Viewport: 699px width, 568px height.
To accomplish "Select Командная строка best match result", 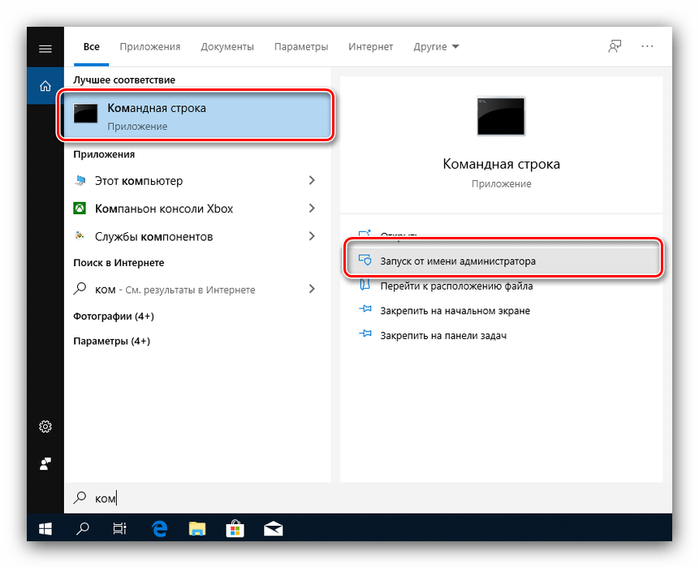I will click(195, 116).
